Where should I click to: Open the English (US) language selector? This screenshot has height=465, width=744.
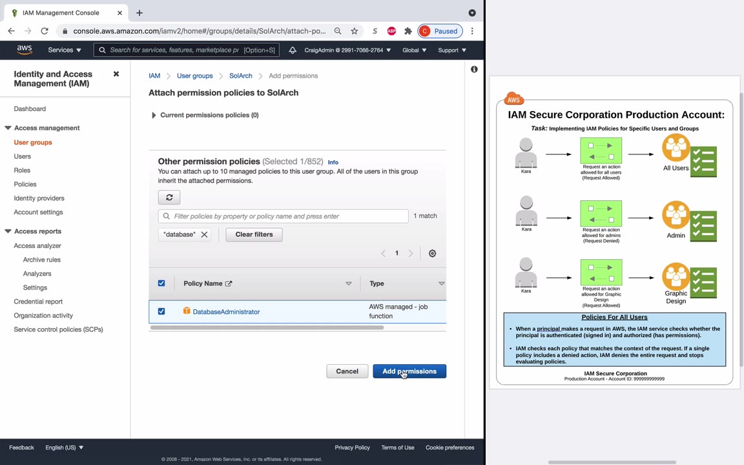coord(64,448)
